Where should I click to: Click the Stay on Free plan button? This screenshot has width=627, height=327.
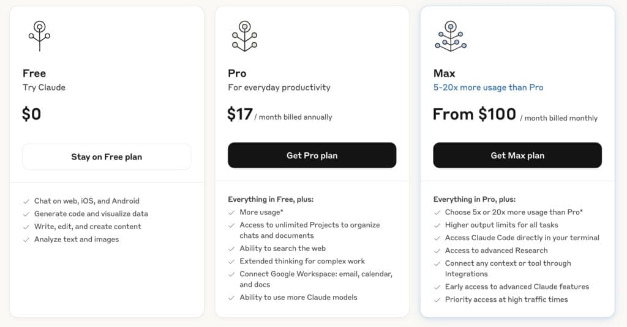tap(107, 157)
